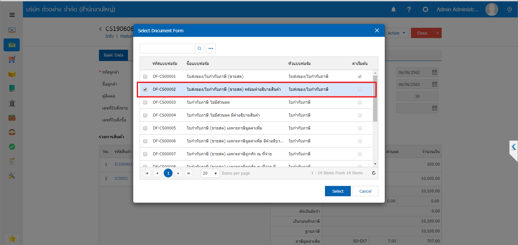Close the Select Document Form dialog
The image size is (518, 245).
coord(377,30)
